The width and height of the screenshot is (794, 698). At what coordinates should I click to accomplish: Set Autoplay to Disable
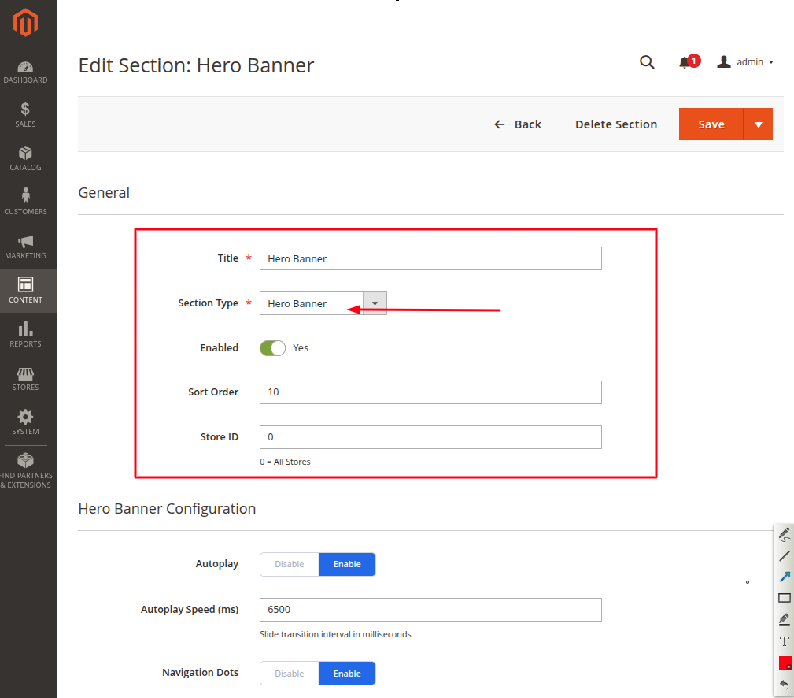289,564
